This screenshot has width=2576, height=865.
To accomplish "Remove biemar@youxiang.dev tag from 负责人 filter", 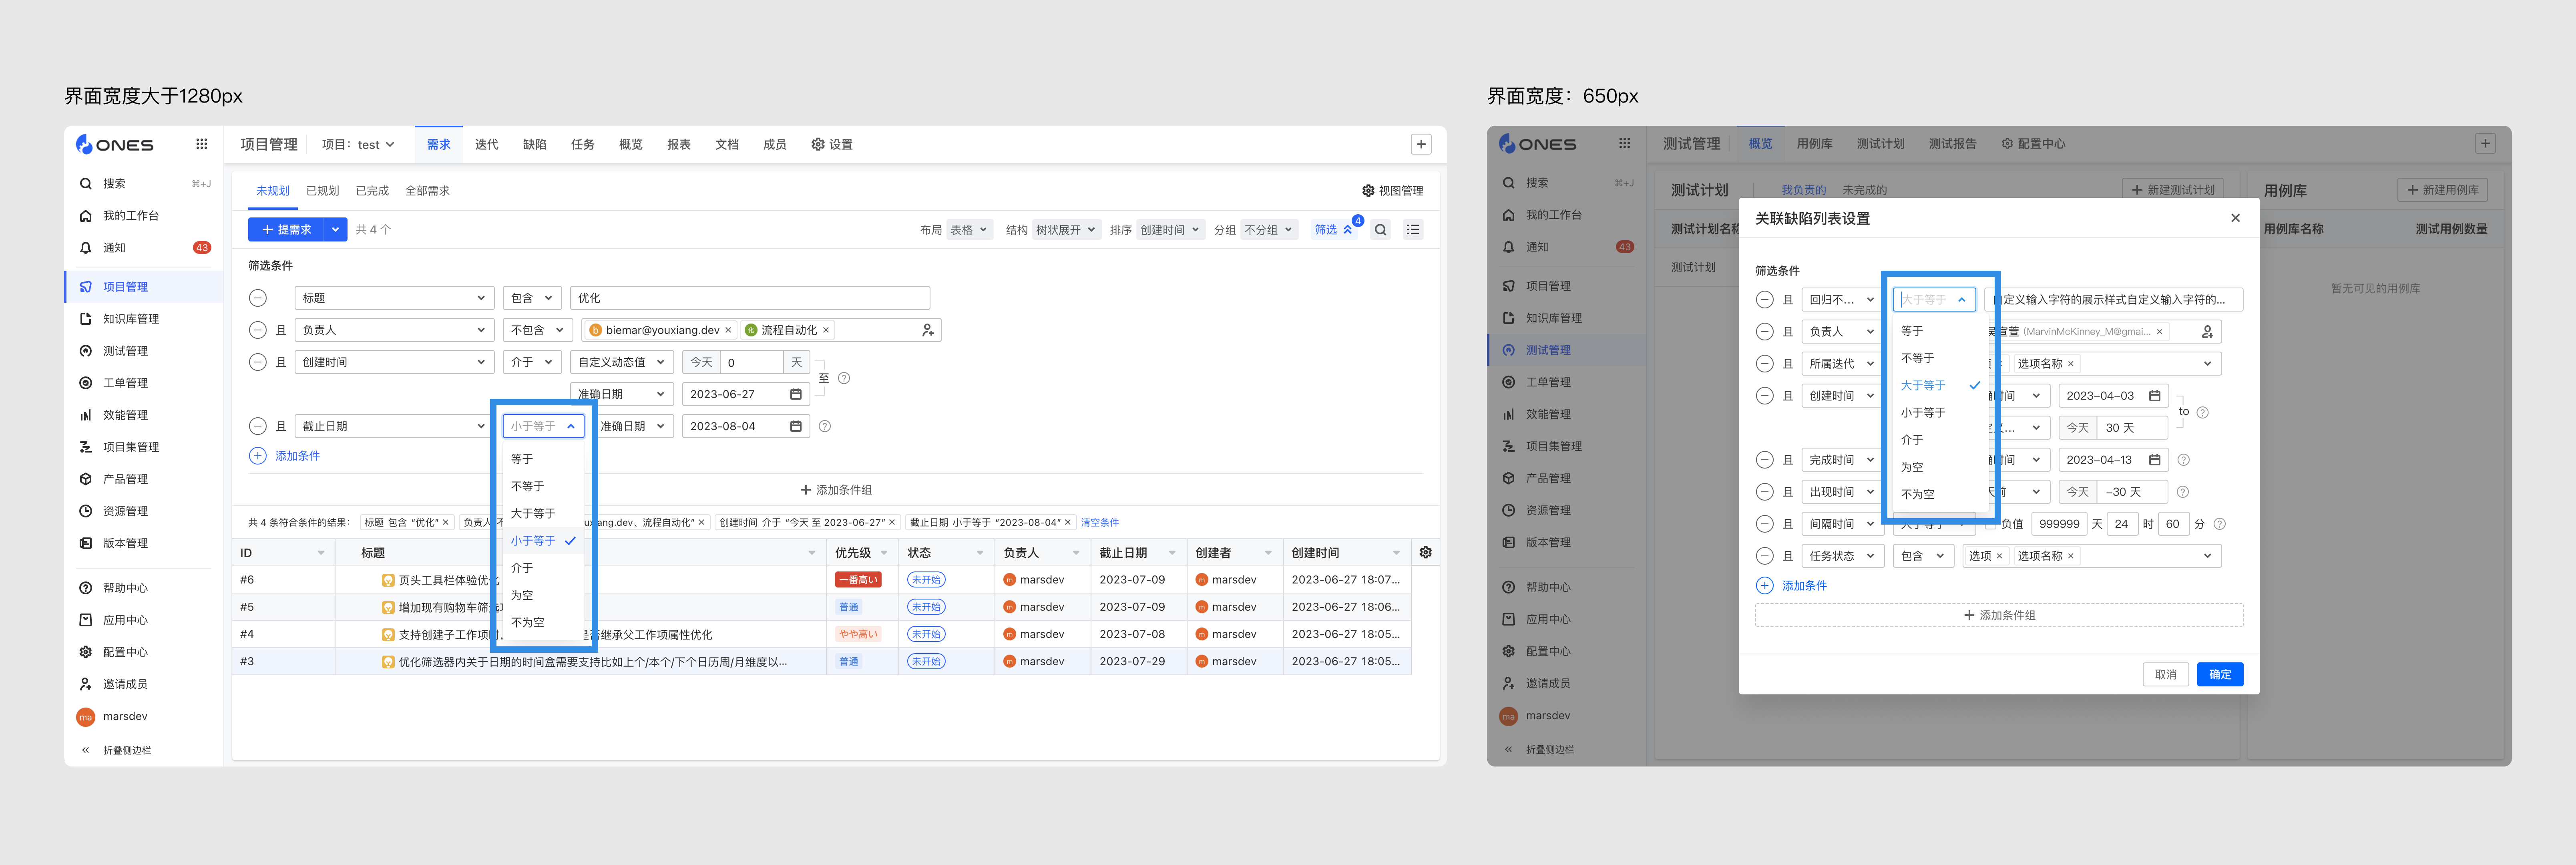I will [x=728, y=330].
